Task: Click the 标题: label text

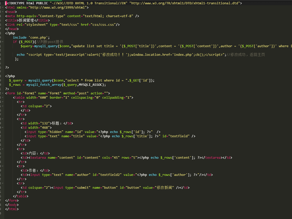Action: point(56,123)
